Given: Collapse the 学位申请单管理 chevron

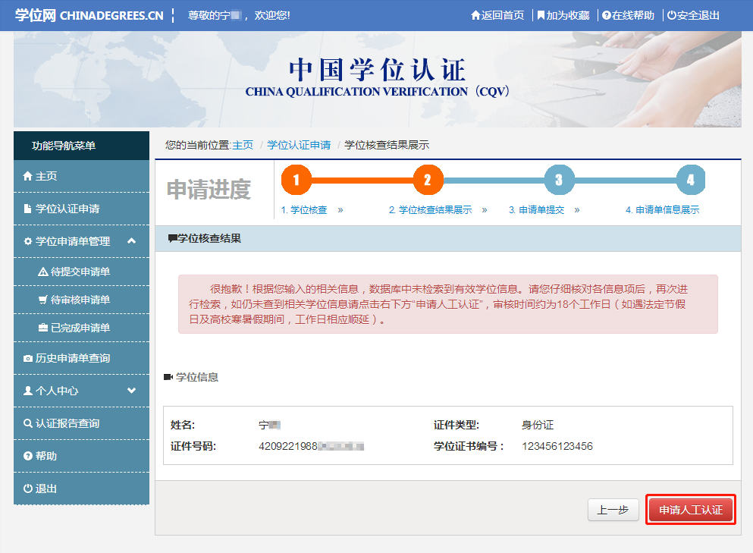Looking at the screenshot, I should pyautogui.click(x=132, y=240).
